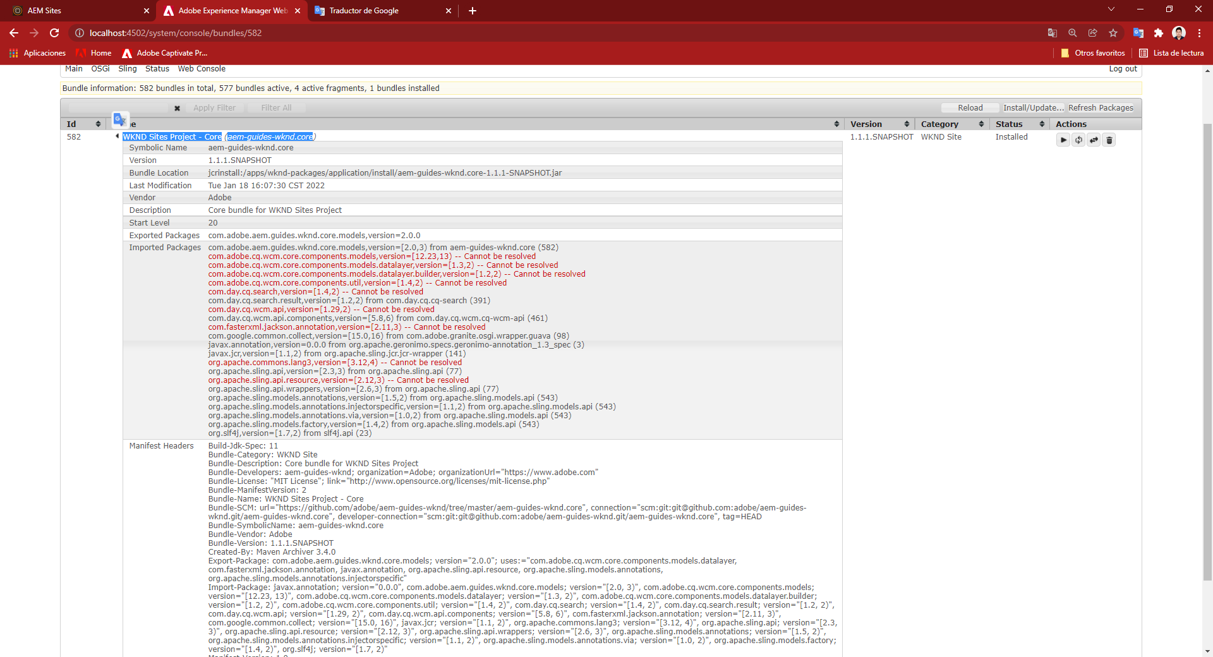Image resolution: width=1213 pixels, height=657 pixels.
Task: Click the Chrome extensions puzzle icon
Action: click(x=1159, y=33)
